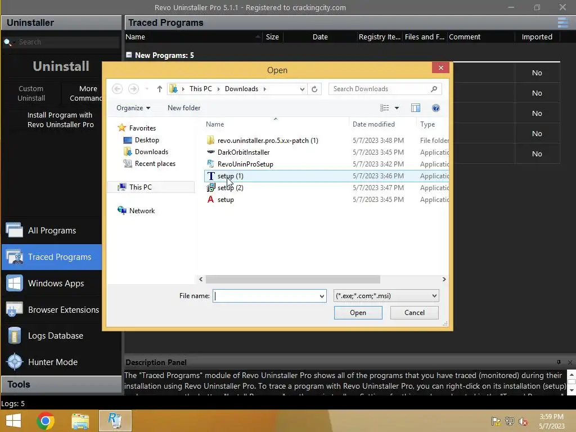Click Revo Uninstaller taskbar icon

115,421
